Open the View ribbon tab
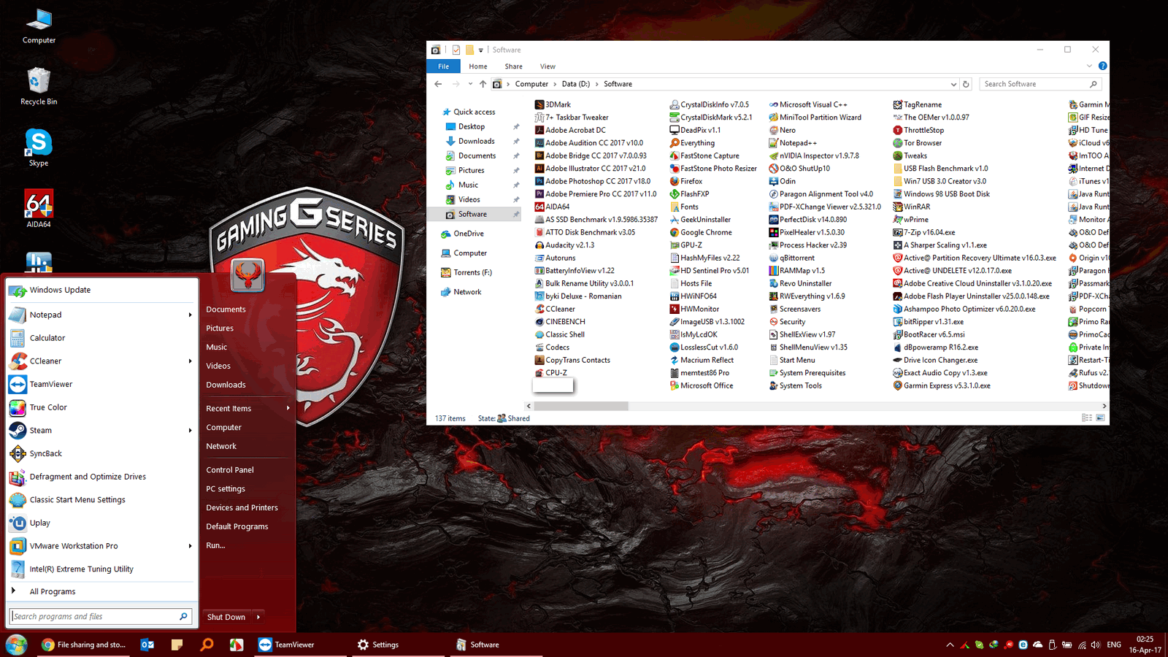Image resolution: width=1168 pixels, height=657 pixels. (547, 66)
